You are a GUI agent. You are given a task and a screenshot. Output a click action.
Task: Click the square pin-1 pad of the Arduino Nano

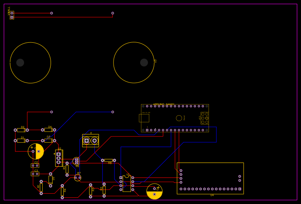tap(147, 130)
